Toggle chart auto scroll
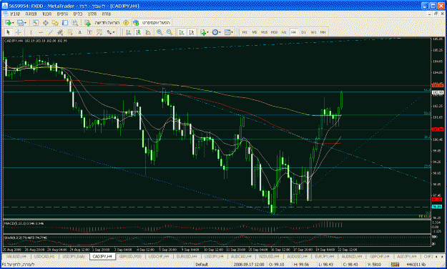 pyautogui.click(x=182, y=32)
